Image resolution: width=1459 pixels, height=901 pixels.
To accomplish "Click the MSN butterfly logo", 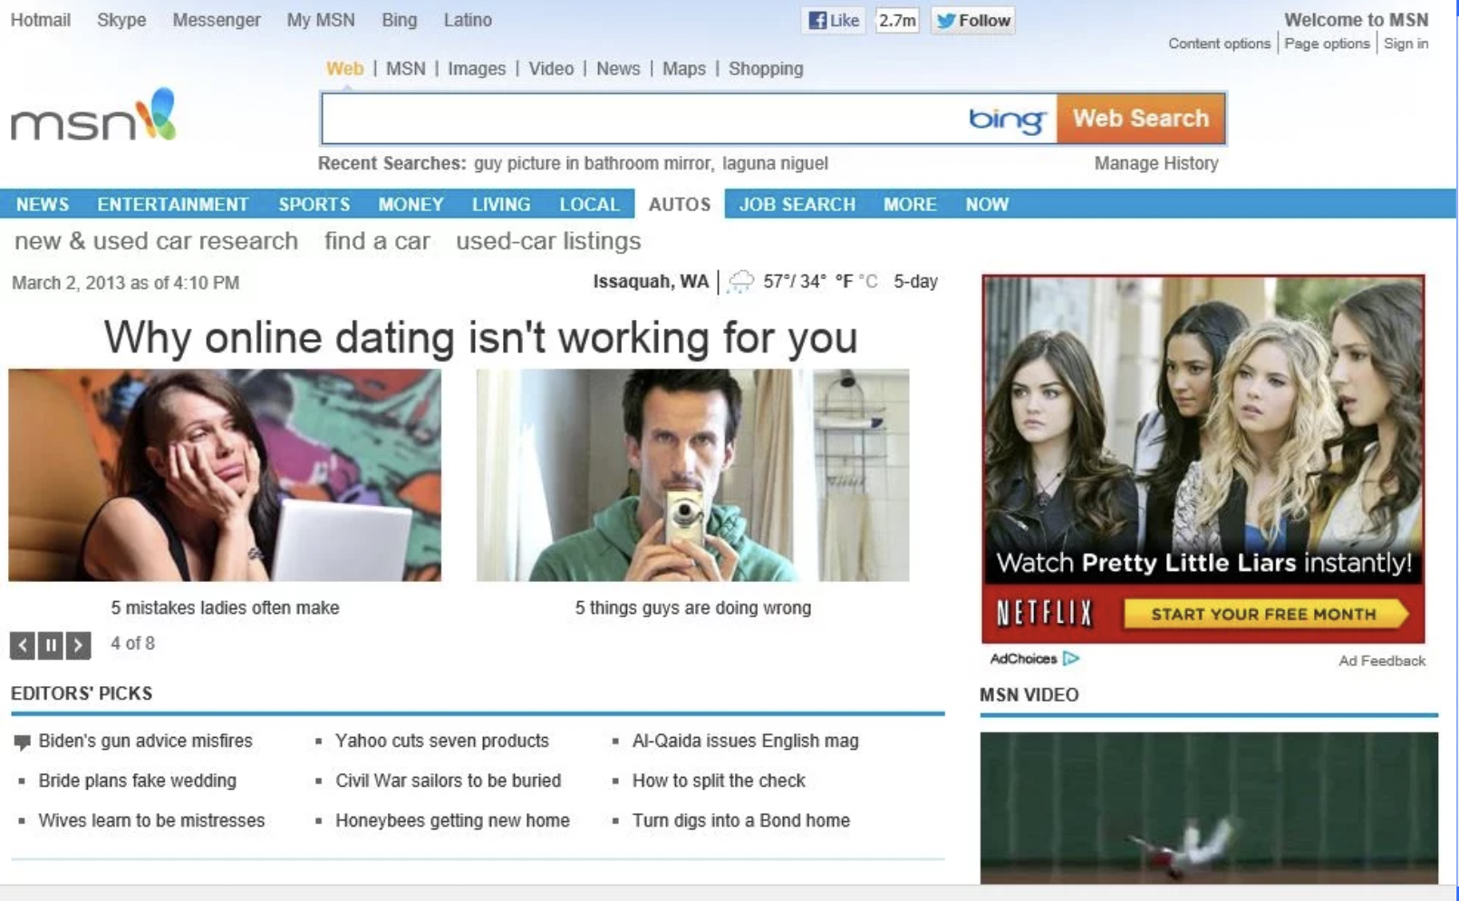I will coord(93,115).
